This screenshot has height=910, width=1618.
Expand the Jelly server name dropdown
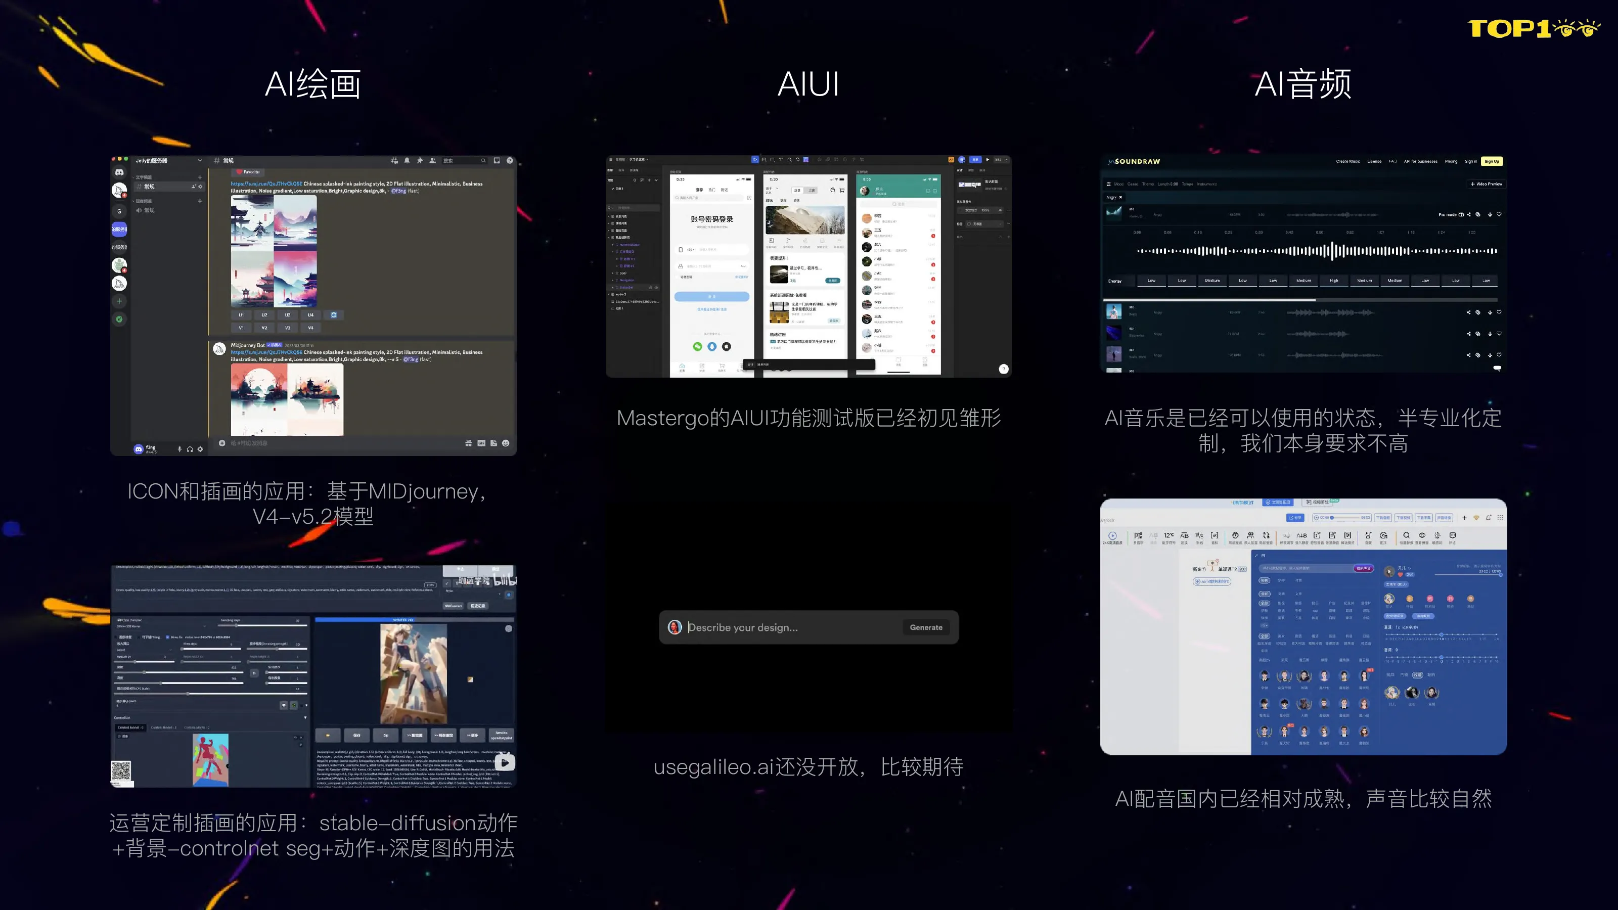click(x=200, y=161)
